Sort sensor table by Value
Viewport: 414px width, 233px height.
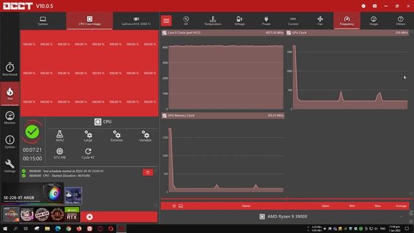(x=325, y=206)
